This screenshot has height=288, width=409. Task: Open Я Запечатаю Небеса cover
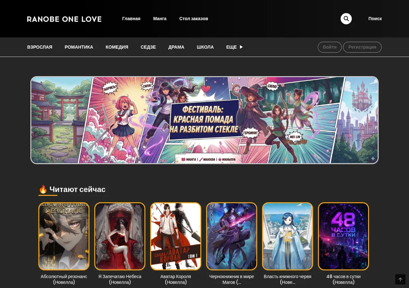120,236
